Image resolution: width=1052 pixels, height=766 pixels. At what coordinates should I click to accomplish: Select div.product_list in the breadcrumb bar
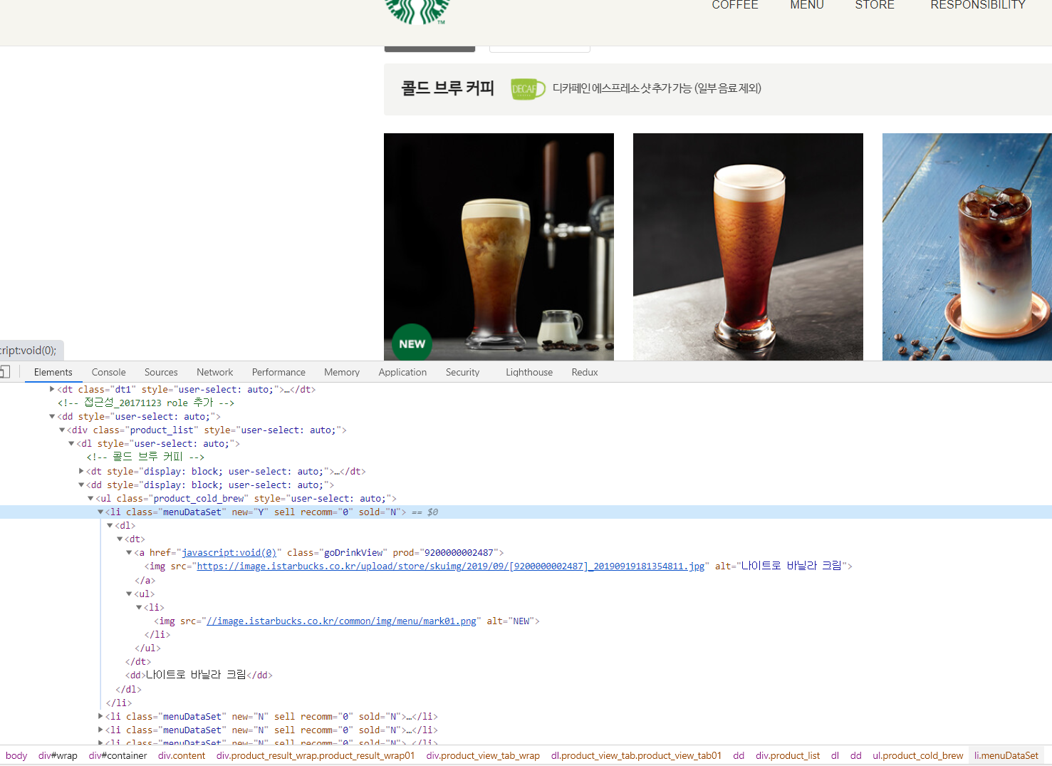point(788,755)
